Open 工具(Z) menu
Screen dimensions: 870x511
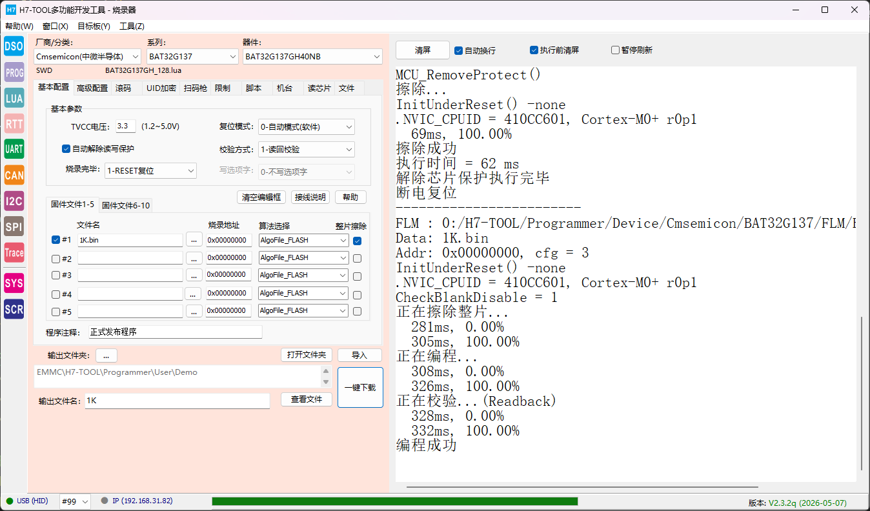(x=132, y=26)
